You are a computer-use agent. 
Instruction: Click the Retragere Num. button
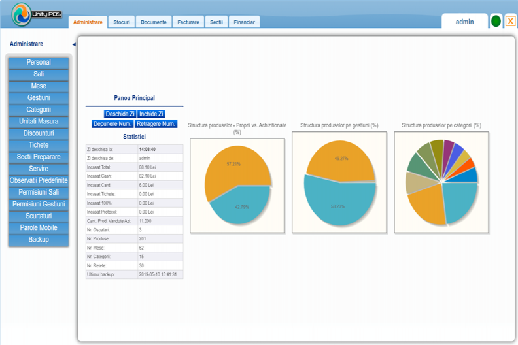pos(156,123)
